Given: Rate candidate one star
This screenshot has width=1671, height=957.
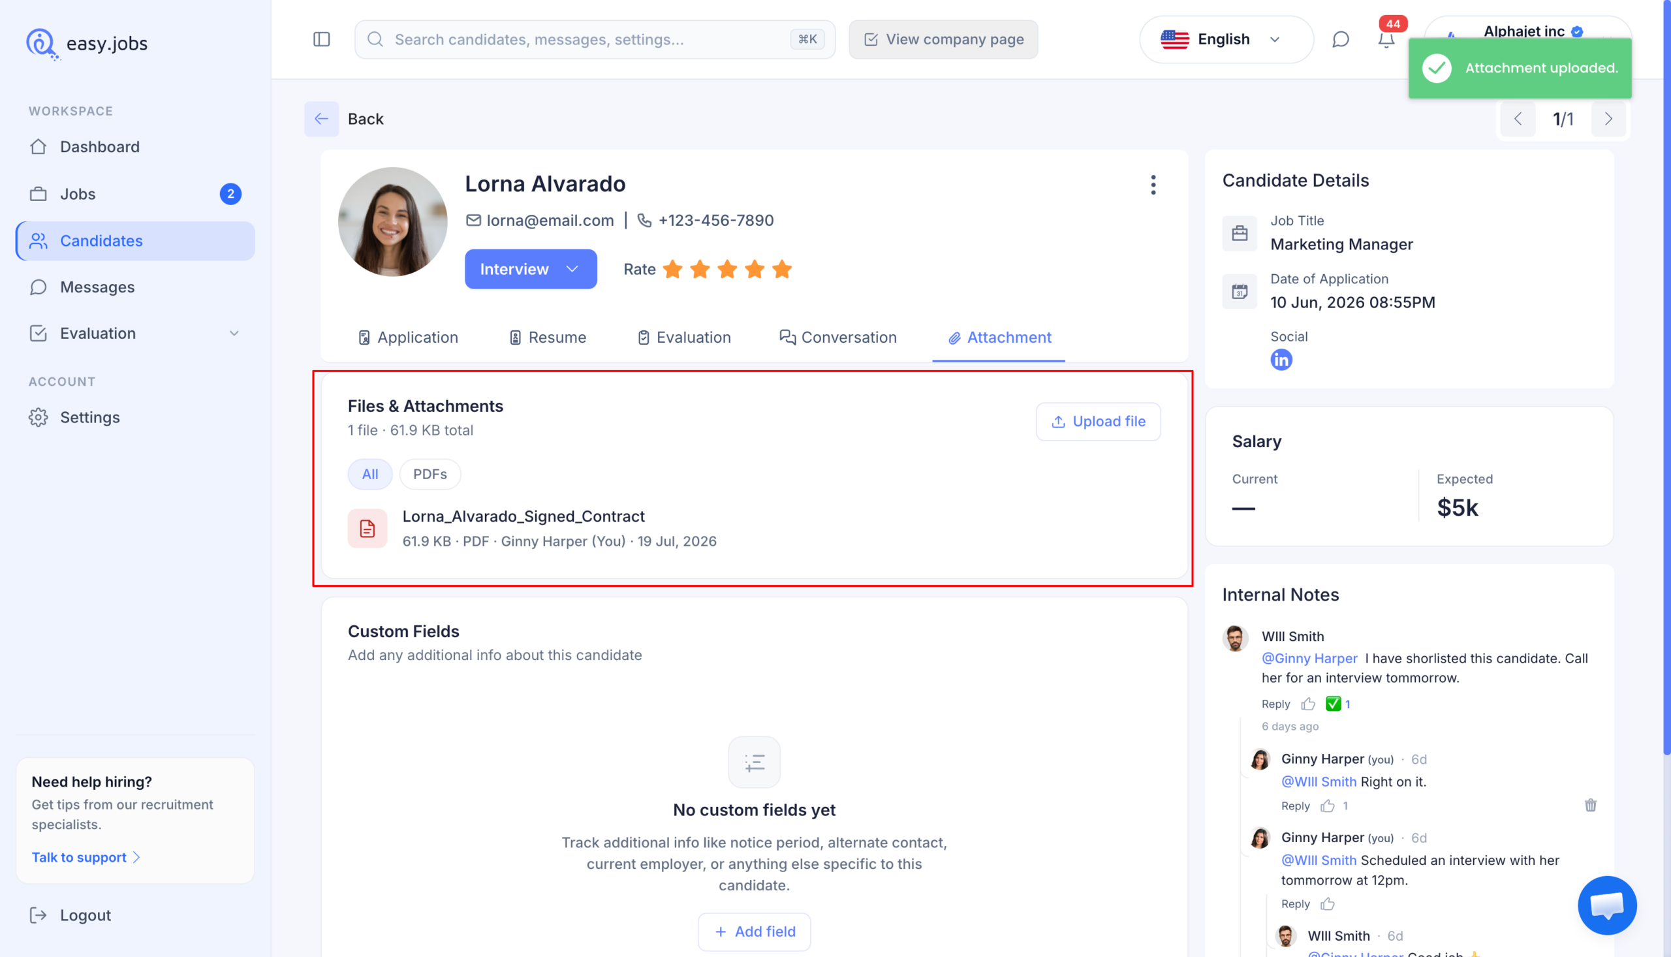Looking at the screenshot, I should 673,270.
